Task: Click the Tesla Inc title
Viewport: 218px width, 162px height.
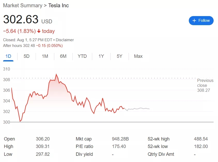Action: (x=59, y=5)
